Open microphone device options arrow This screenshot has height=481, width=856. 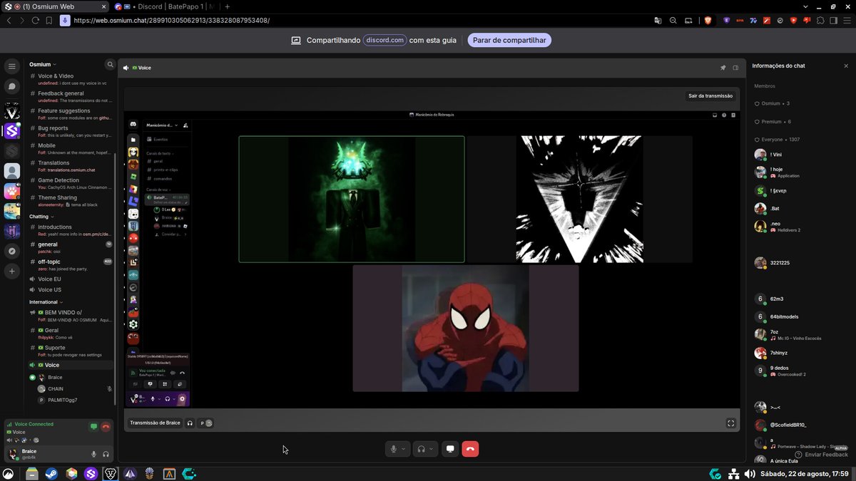(x=404, y=449)
